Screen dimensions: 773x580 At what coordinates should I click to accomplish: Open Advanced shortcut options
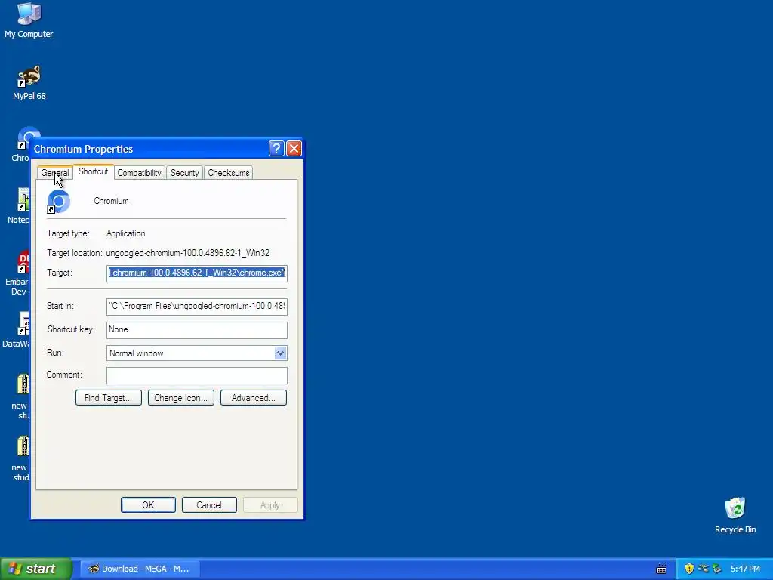(254, 397)
